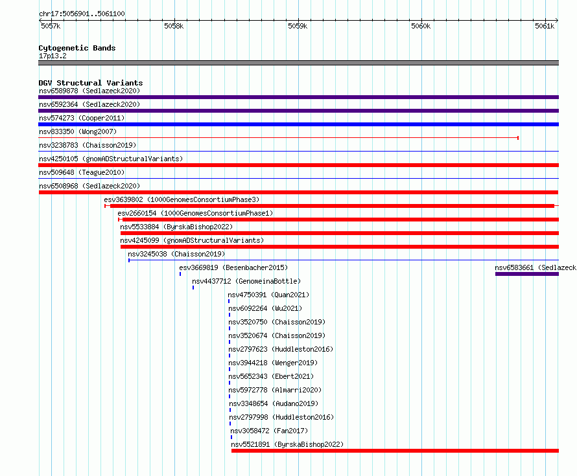Open variant esv2660154 (1000GenomesConsortiumPhase1)
The width and height of the screenshot is (577, 476).
click(195, 213)
